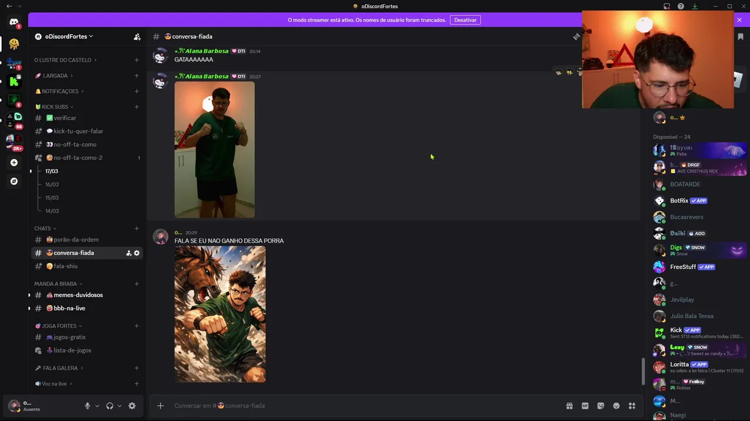Image resolution: width=750 pixels, height=421 pixels.
Task: Deafen with the headphones toggle
Action: [110, 406]
